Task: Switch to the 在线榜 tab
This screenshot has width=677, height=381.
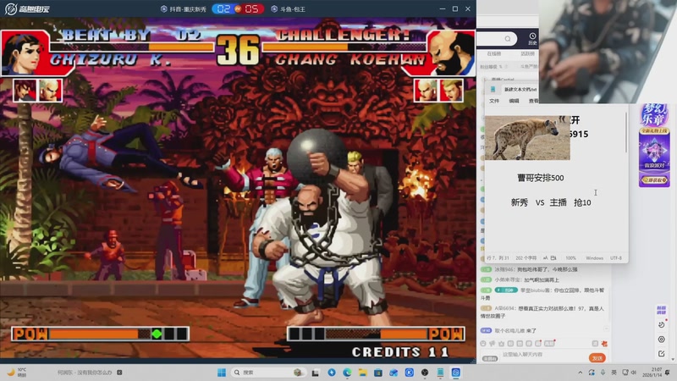Action: click(494, 53)
